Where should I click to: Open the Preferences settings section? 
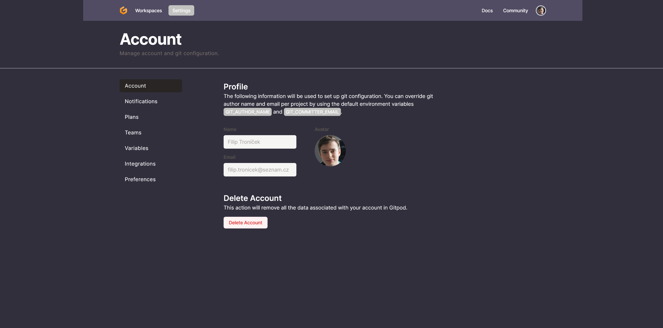[140, 179]
